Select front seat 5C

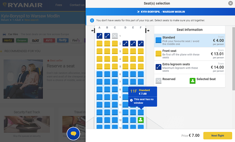pyautogui.click(x=115, y=67)
